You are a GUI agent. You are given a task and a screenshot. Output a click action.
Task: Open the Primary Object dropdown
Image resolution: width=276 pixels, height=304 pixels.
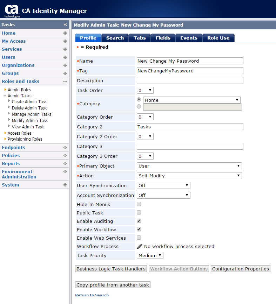click(189, 166)
